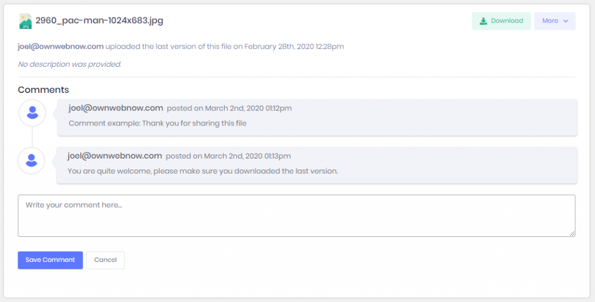Click the author name on the first comment

pyautogui.click(x=116, y=108)
